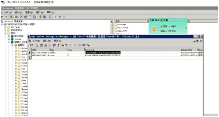Expand the 应用程序池 tree node
219x117 pixels.
click(5, 30)
